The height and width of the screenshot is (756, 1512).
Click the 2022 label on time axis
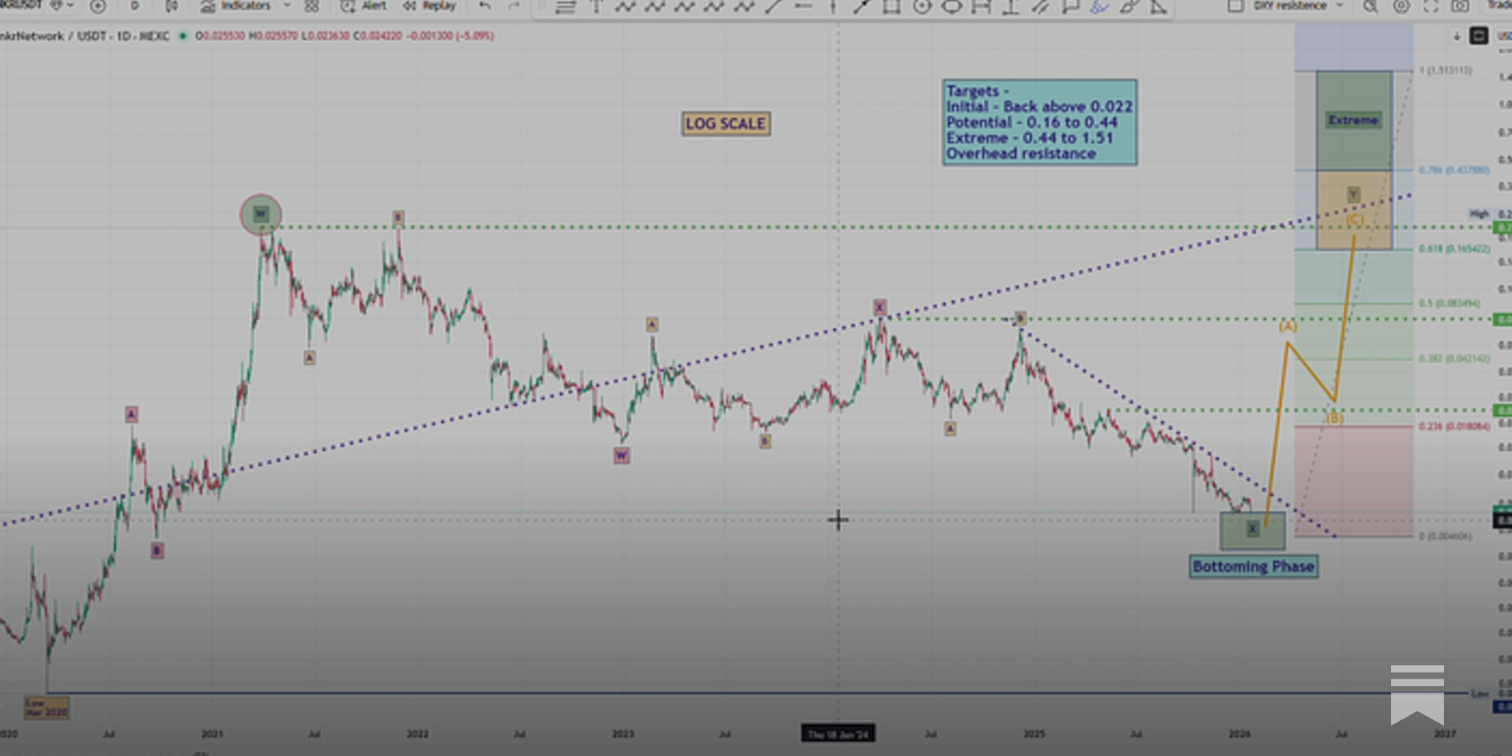tap(418, 734)
